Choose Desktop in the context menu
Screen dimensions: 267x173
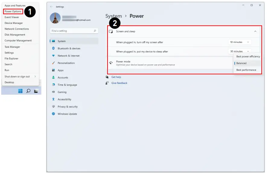9,82
